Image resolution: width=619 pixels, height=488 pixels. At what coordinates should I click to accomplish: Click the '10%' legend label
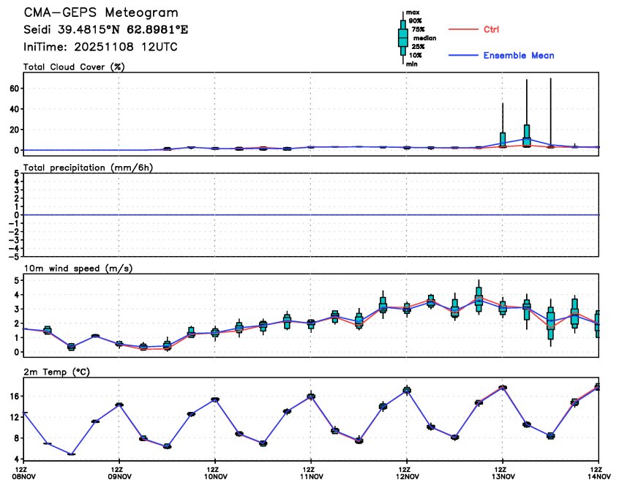(416, 56)
